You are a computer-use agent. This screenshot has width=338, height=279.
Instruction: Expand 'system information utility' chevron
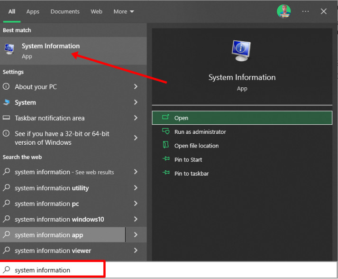(136, 188)
